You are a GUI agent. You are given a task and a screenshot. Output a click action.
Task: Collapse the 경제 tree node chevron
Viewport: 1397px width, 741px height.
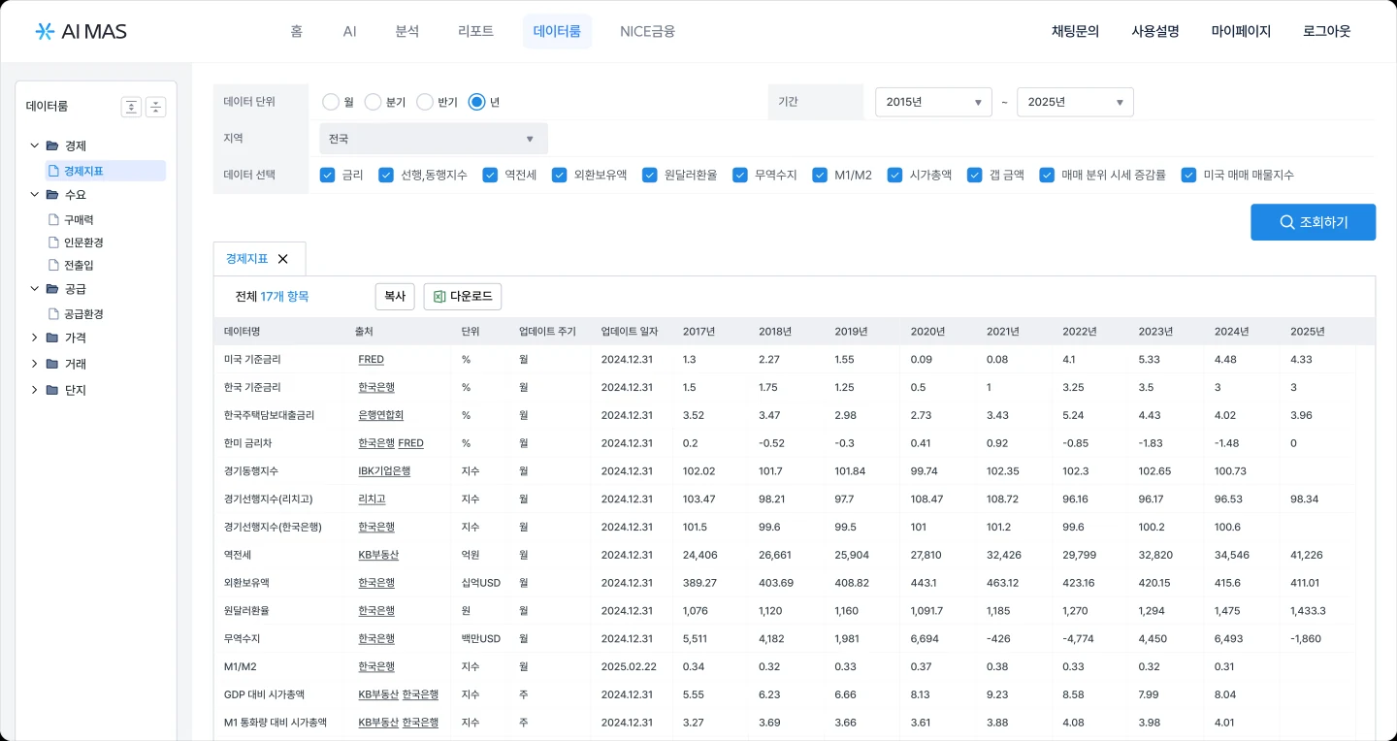pyautogui.click(x=35, y=145)
